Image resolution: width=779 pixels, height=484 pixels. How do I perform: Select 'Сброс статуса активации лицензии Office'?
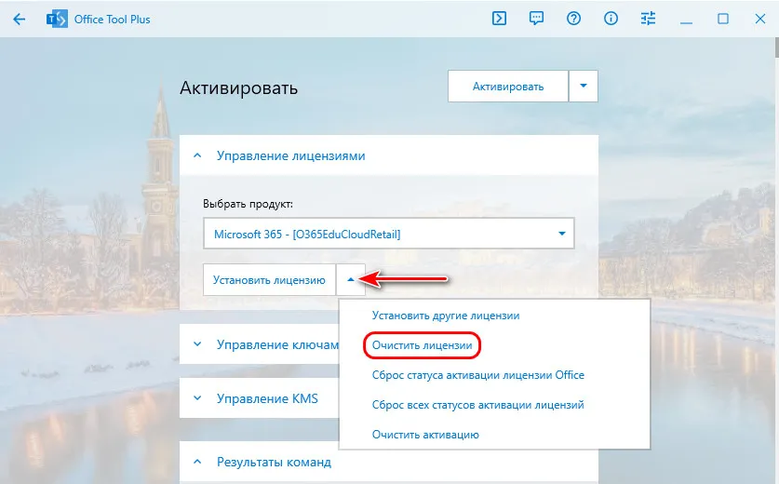pos(477,375)
